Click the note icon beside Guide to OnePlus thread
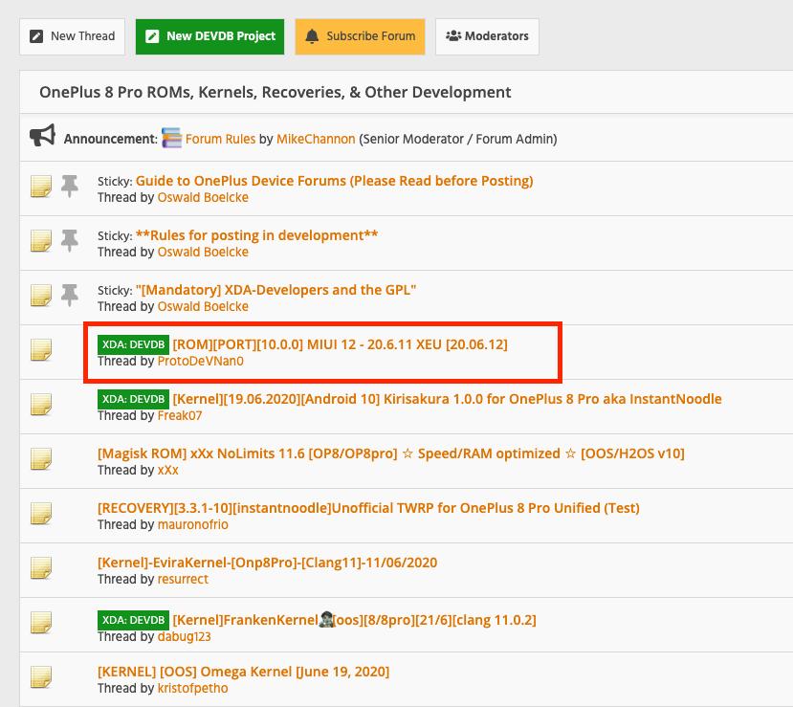The image size is (793, 707). tap(41, 187)
